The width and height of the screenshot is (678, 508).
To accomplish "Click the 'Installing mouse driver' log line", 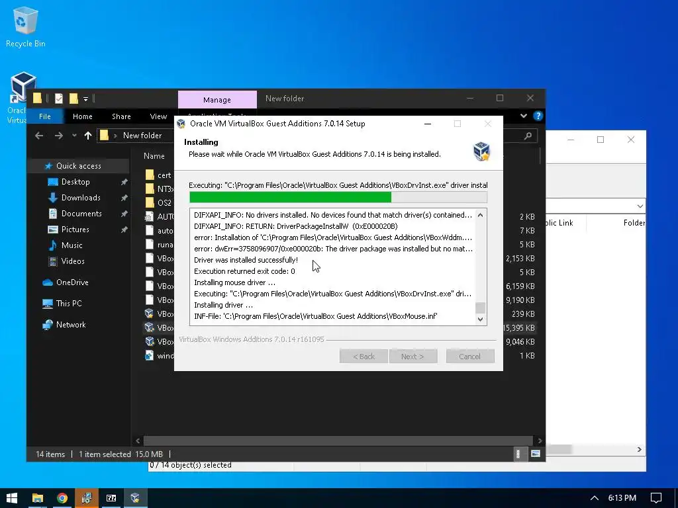I will [x=235, y=282].
